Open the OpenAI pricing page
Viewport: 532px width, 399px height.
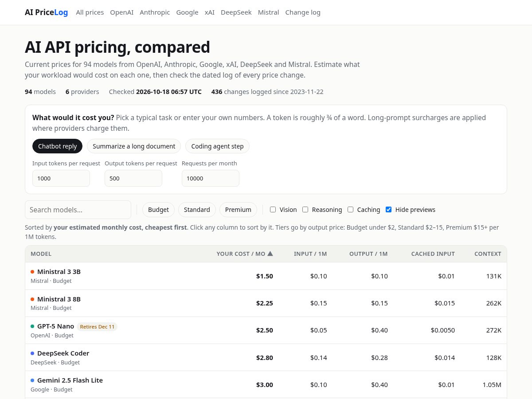pos(122,12)
